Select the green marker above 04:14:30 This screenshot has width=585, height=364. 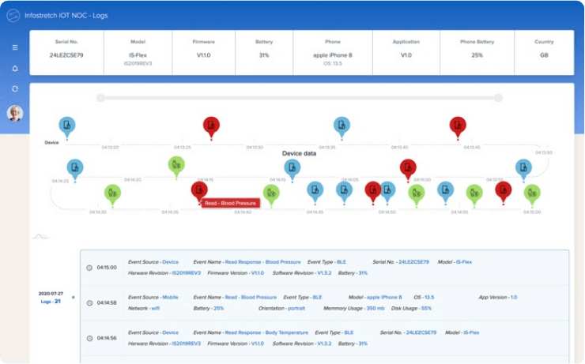(113, 193)
